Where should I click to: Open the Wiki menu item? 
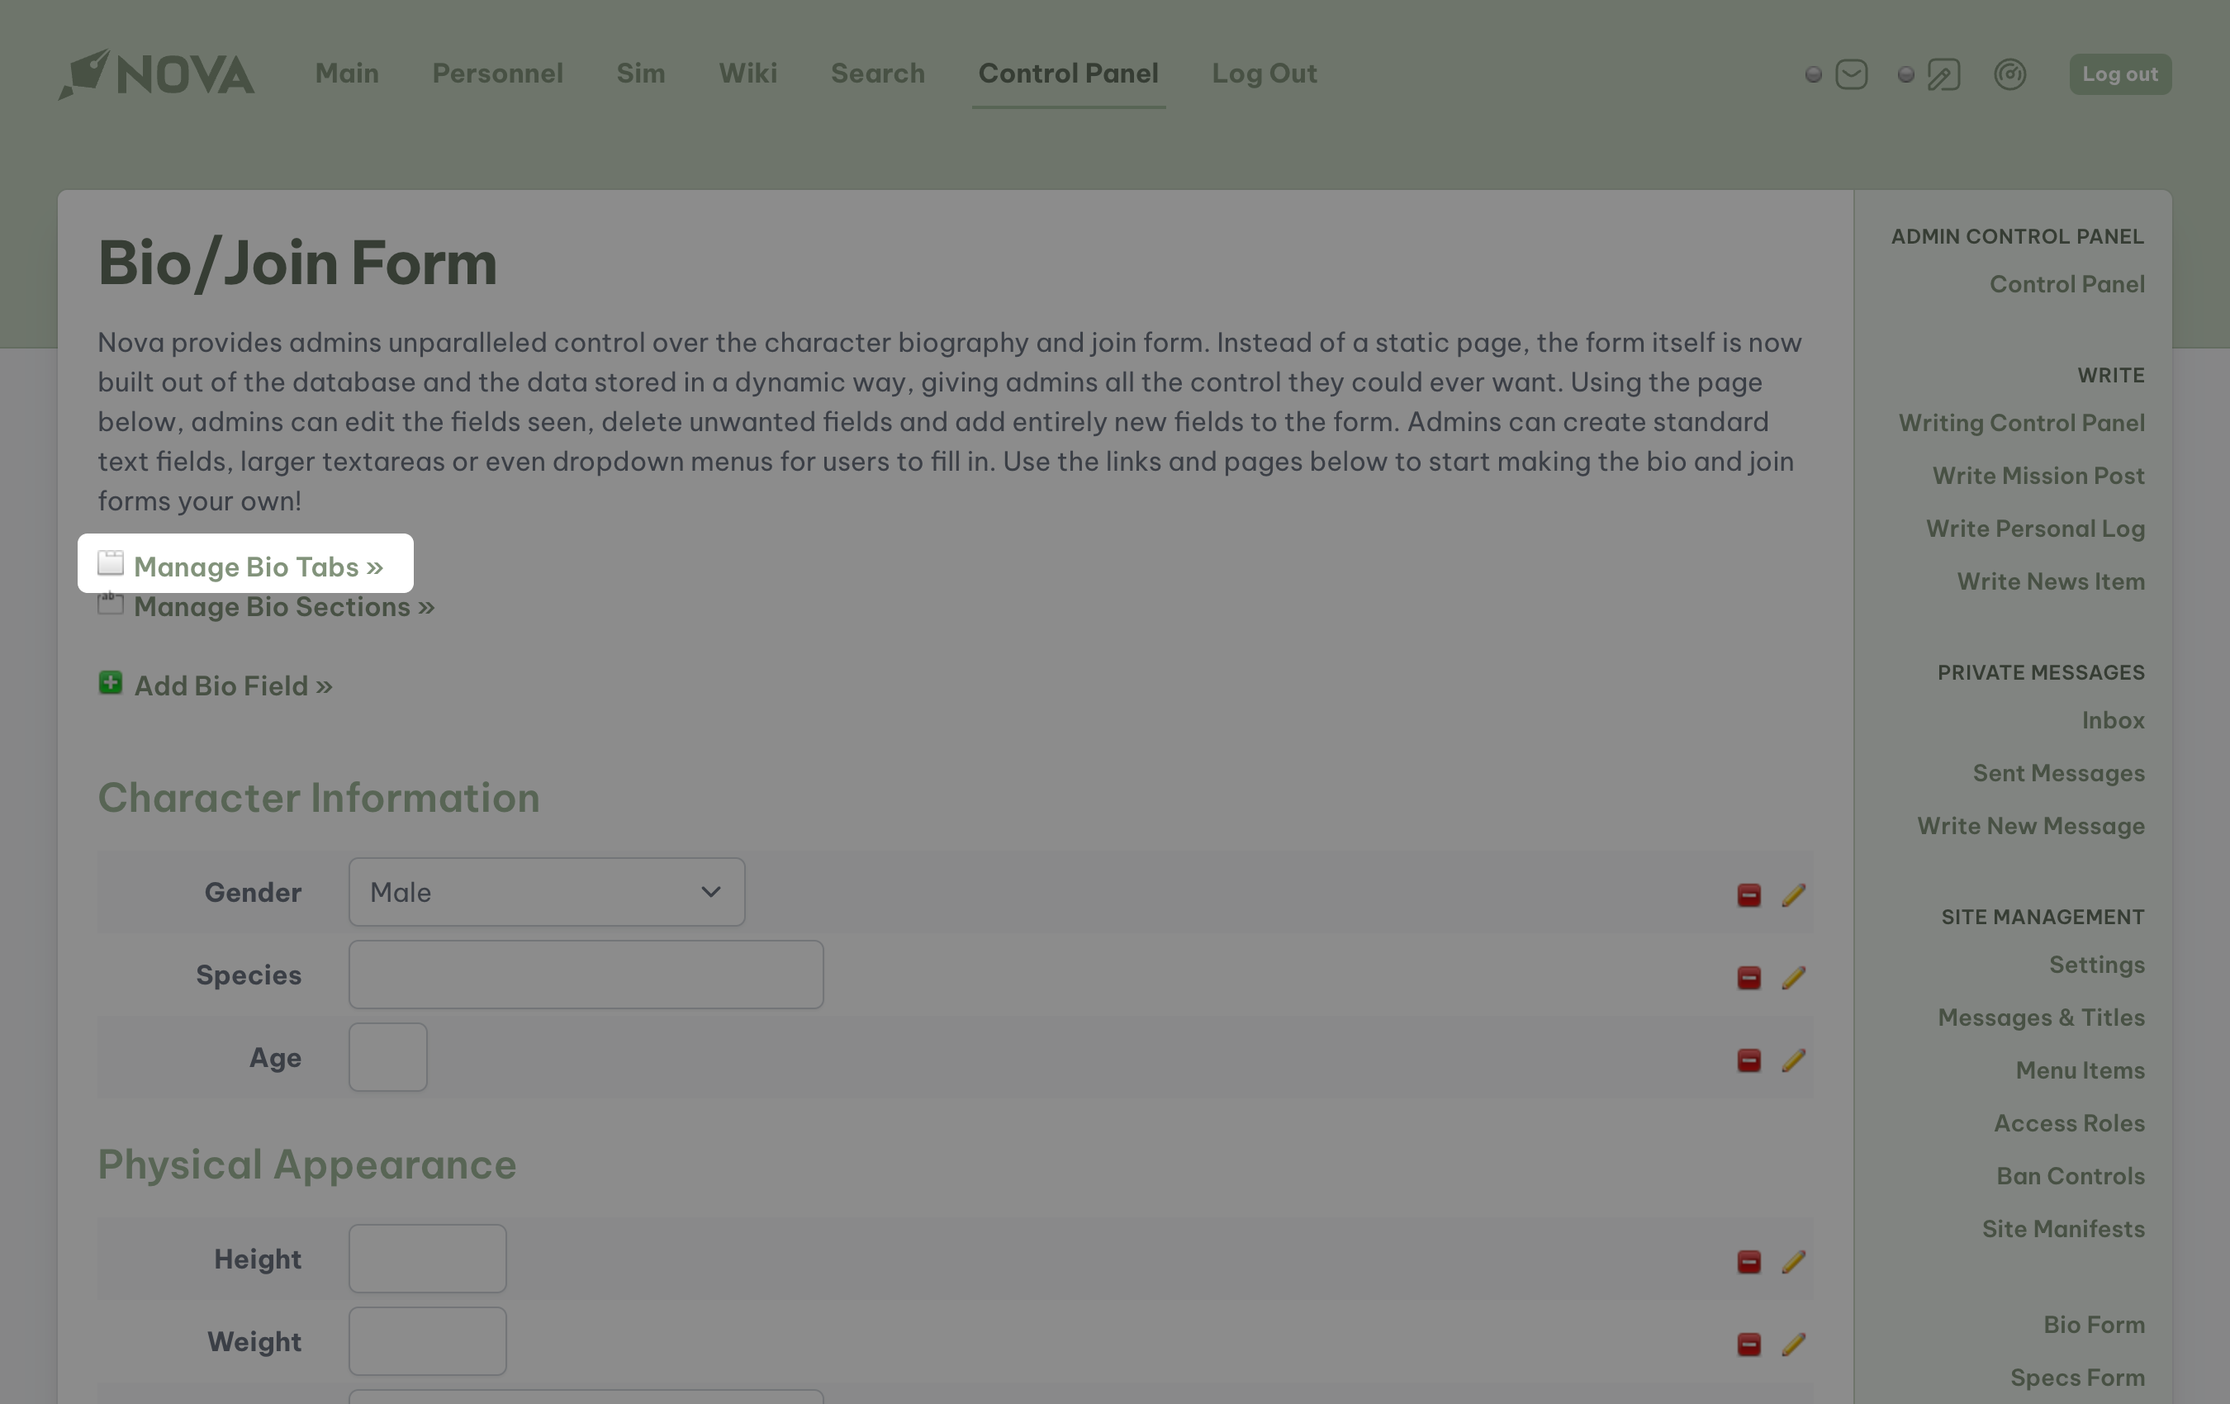click(x=748, y=74)
